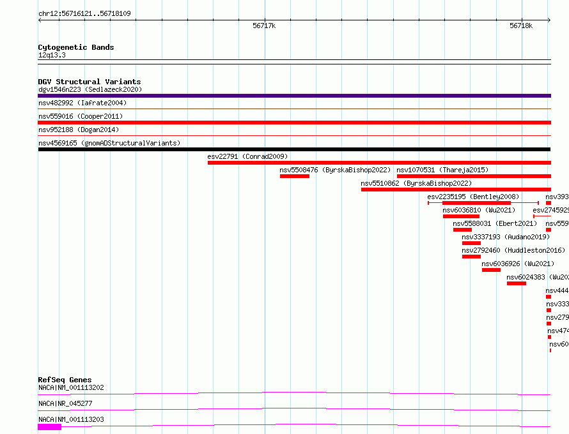Viewport: 569px width, 434px height.
Task: Open nsv6036926 (Wu2021) label
Action: point(518,264)
